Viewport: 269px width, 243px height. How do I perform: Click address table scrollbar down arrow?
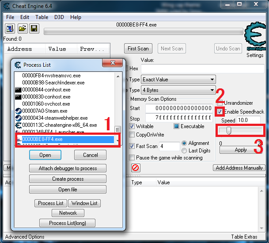point(261,228)
